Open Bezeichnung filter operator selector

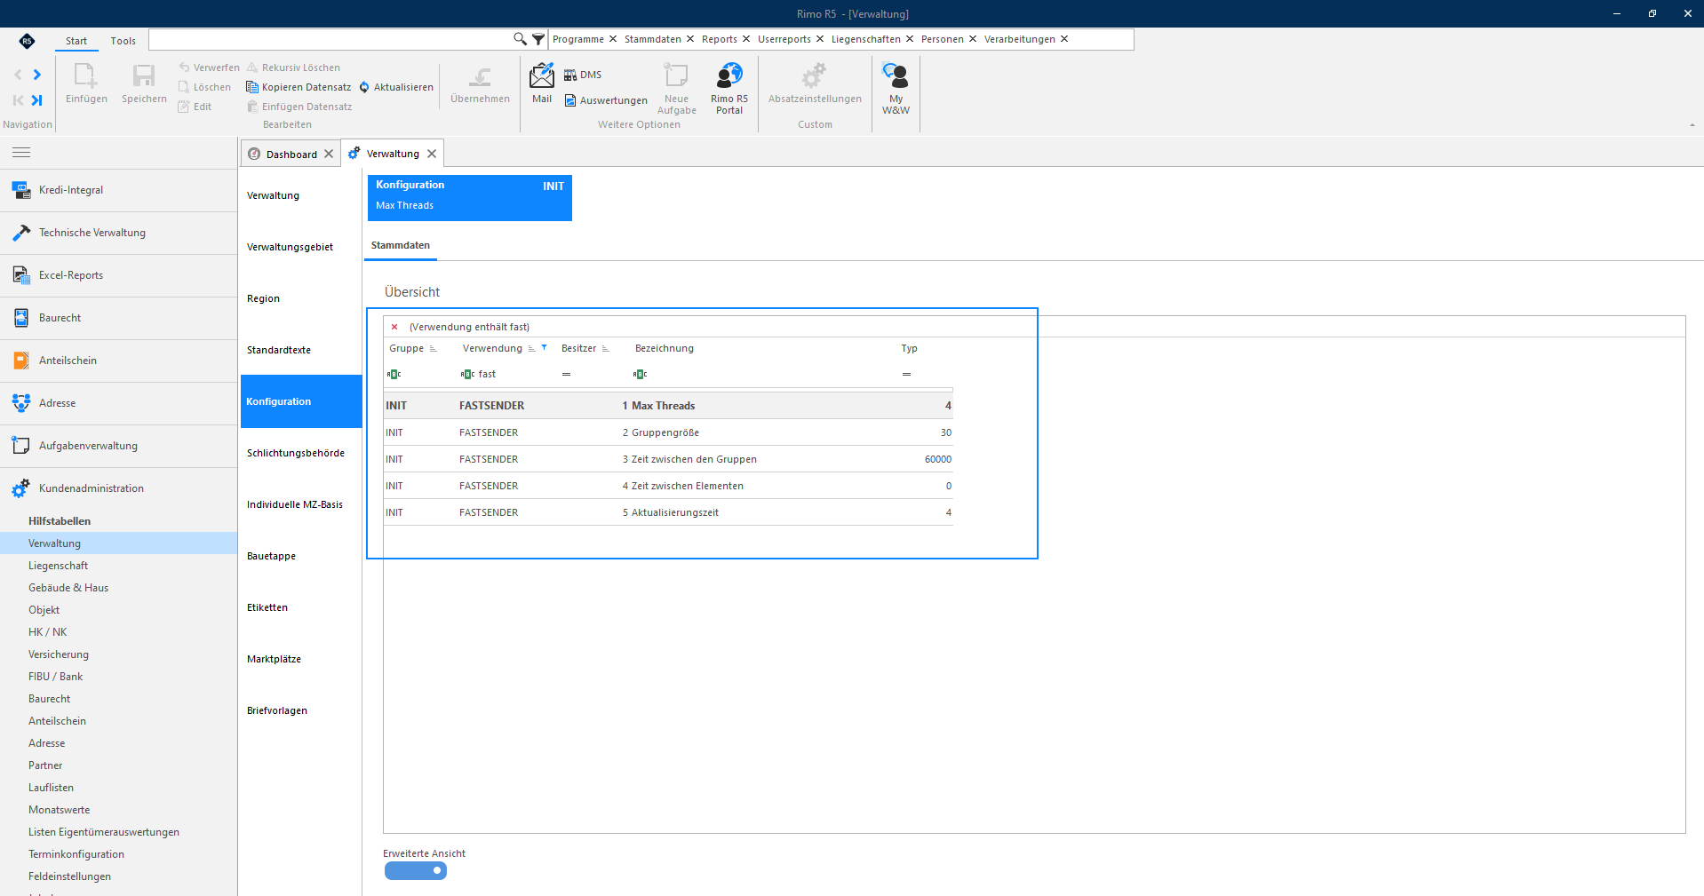640,374
